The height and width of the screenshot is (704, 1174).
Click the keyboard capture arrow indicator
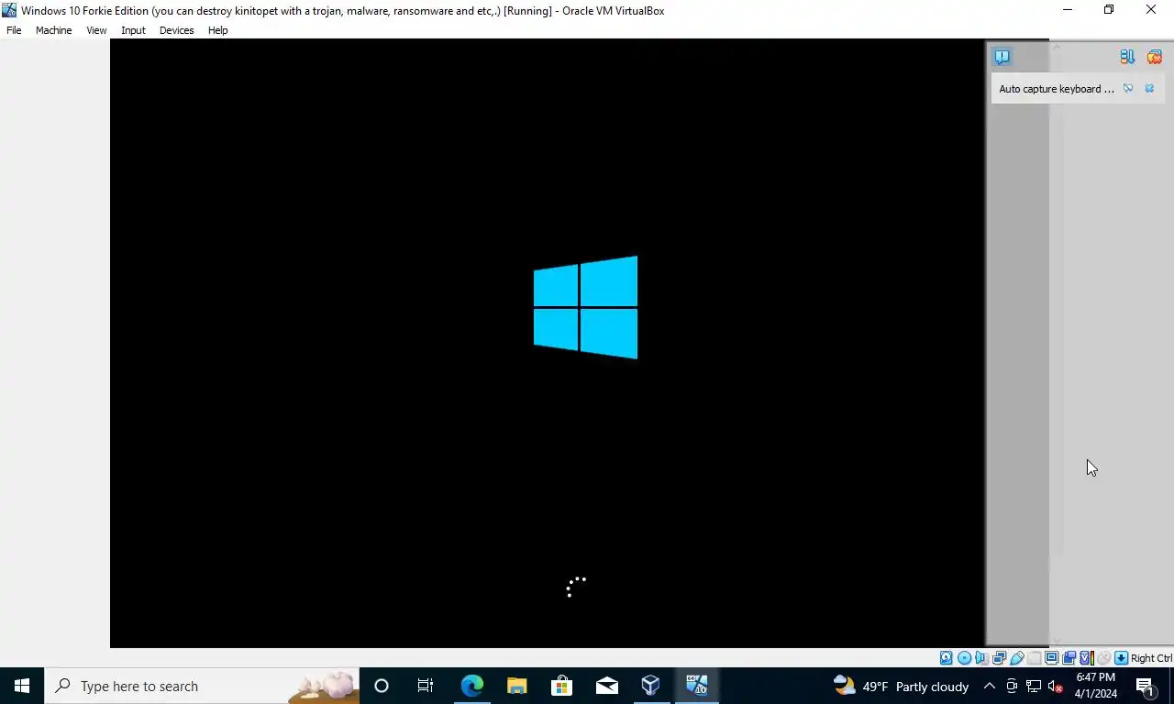tap(1121, 658)
